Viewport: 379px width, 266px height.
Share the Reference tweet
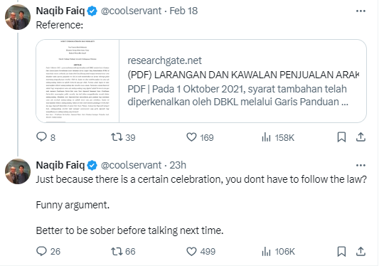(x=361, y=137)
